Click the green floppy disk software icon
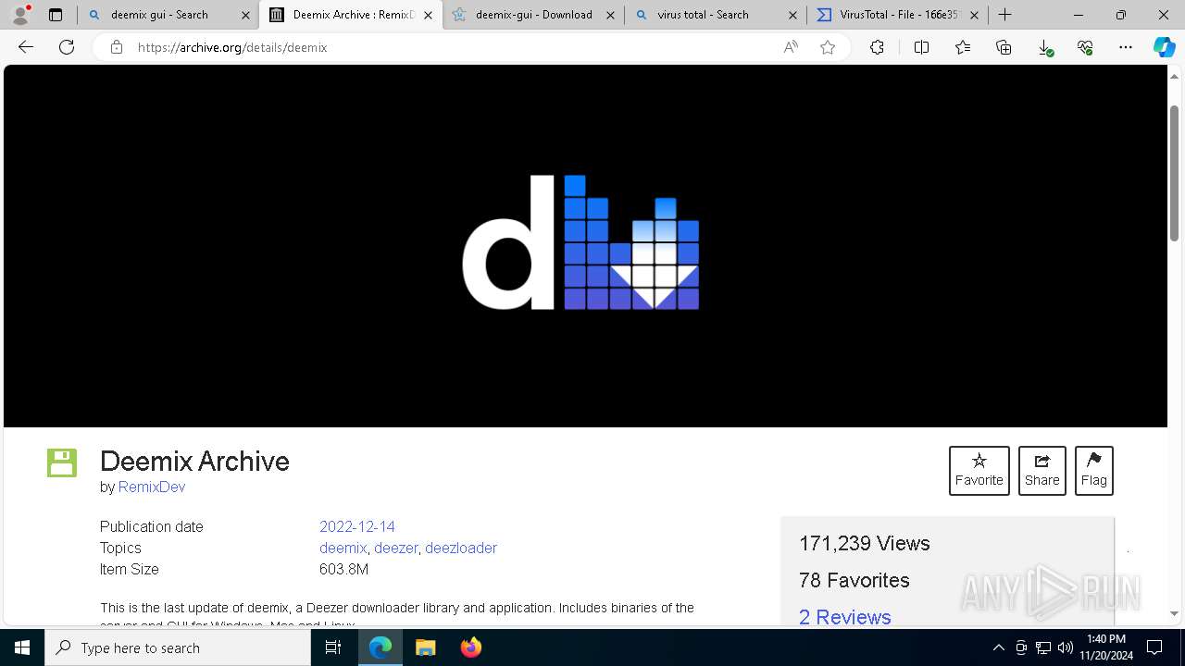The image size is (1185, 666). coord(62,462)
